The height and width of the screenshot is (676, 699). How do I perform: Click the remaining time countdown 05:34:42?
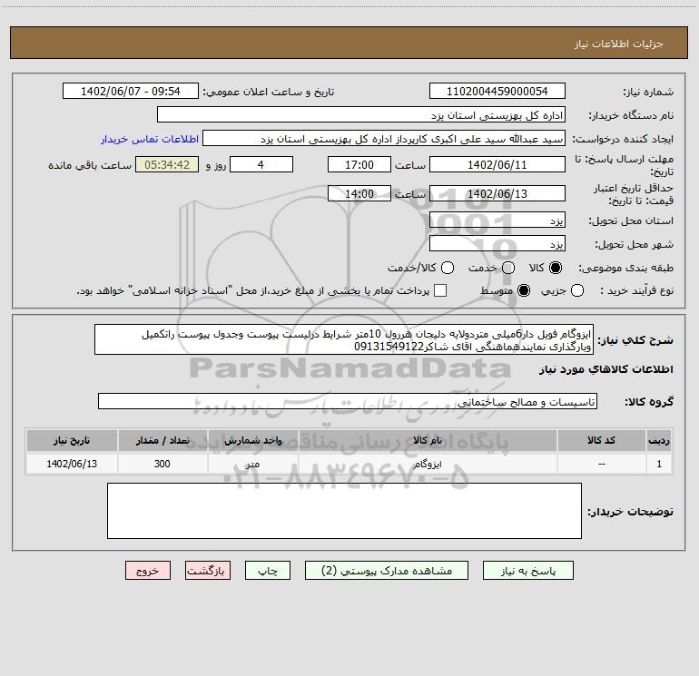coord(167,164)
